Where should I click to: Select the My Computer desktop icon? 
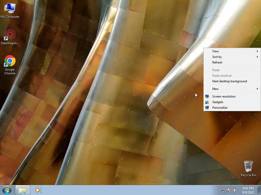10,10
